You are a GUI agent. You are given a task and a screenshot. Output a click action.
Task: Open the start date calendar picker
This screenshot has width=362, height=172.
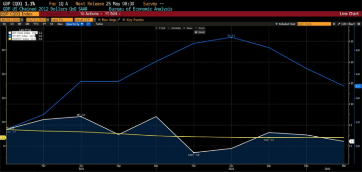click(x=22, y=20)
